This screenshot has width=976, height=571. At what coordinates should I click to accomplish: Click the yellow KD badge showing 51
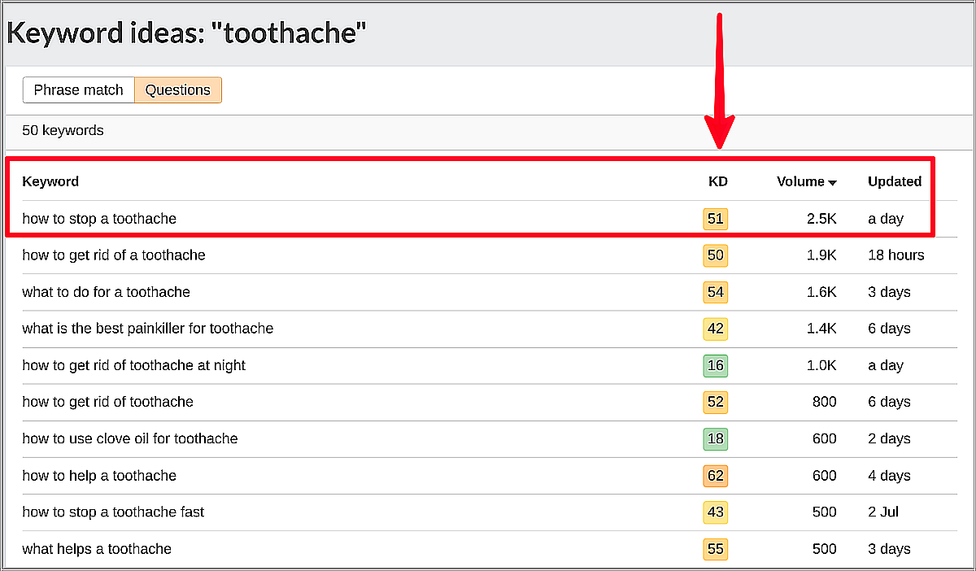(715, 219)
